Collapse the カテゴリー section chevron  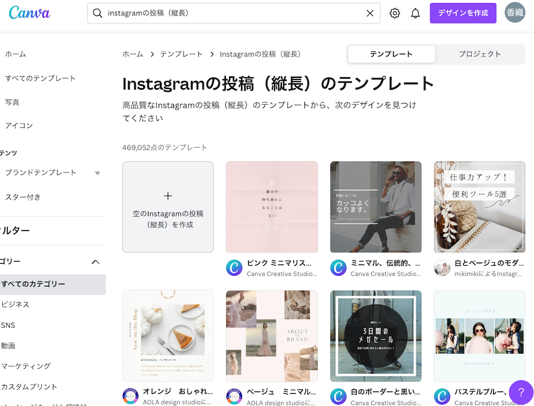tap(96, 261)
